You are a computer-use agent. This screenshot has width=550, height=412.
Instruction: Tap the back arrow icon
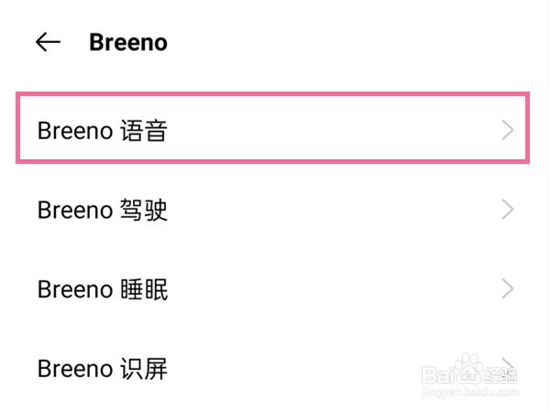[48, 42]
